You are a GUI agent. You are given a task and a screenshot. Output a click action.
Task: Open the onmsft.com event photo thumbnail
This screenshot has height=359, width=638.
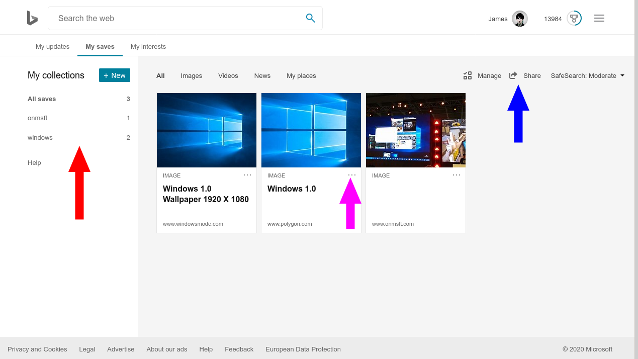(415, 130)
